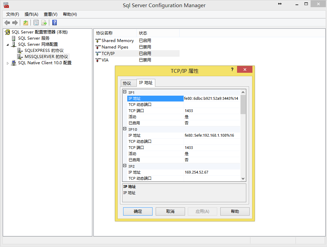Collapse the IP2 section in the property grid
The image size is (327, 247).
125,166
